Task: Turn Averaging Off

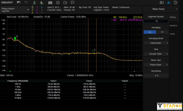Action: click(x=162, y=32)
